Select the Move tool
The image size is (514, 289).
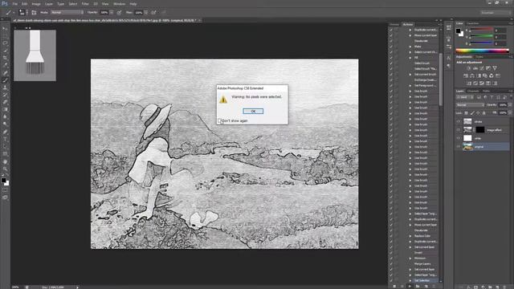(x=5, y=29)
